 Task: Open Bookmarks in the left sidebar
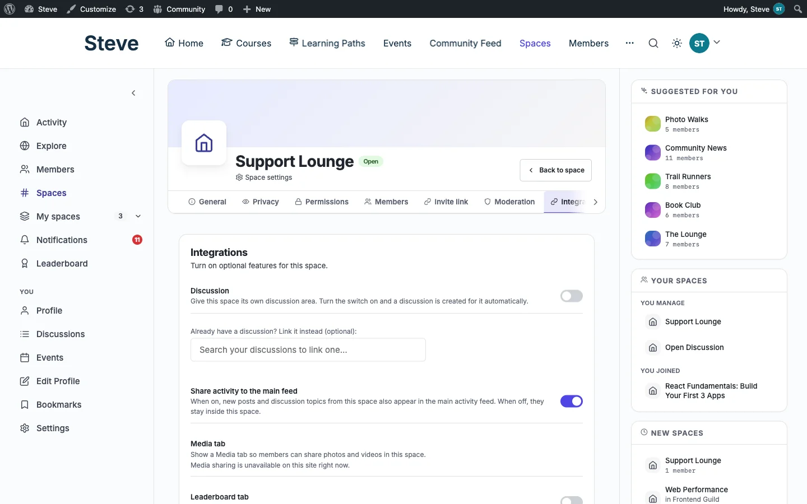pos(59,404)
